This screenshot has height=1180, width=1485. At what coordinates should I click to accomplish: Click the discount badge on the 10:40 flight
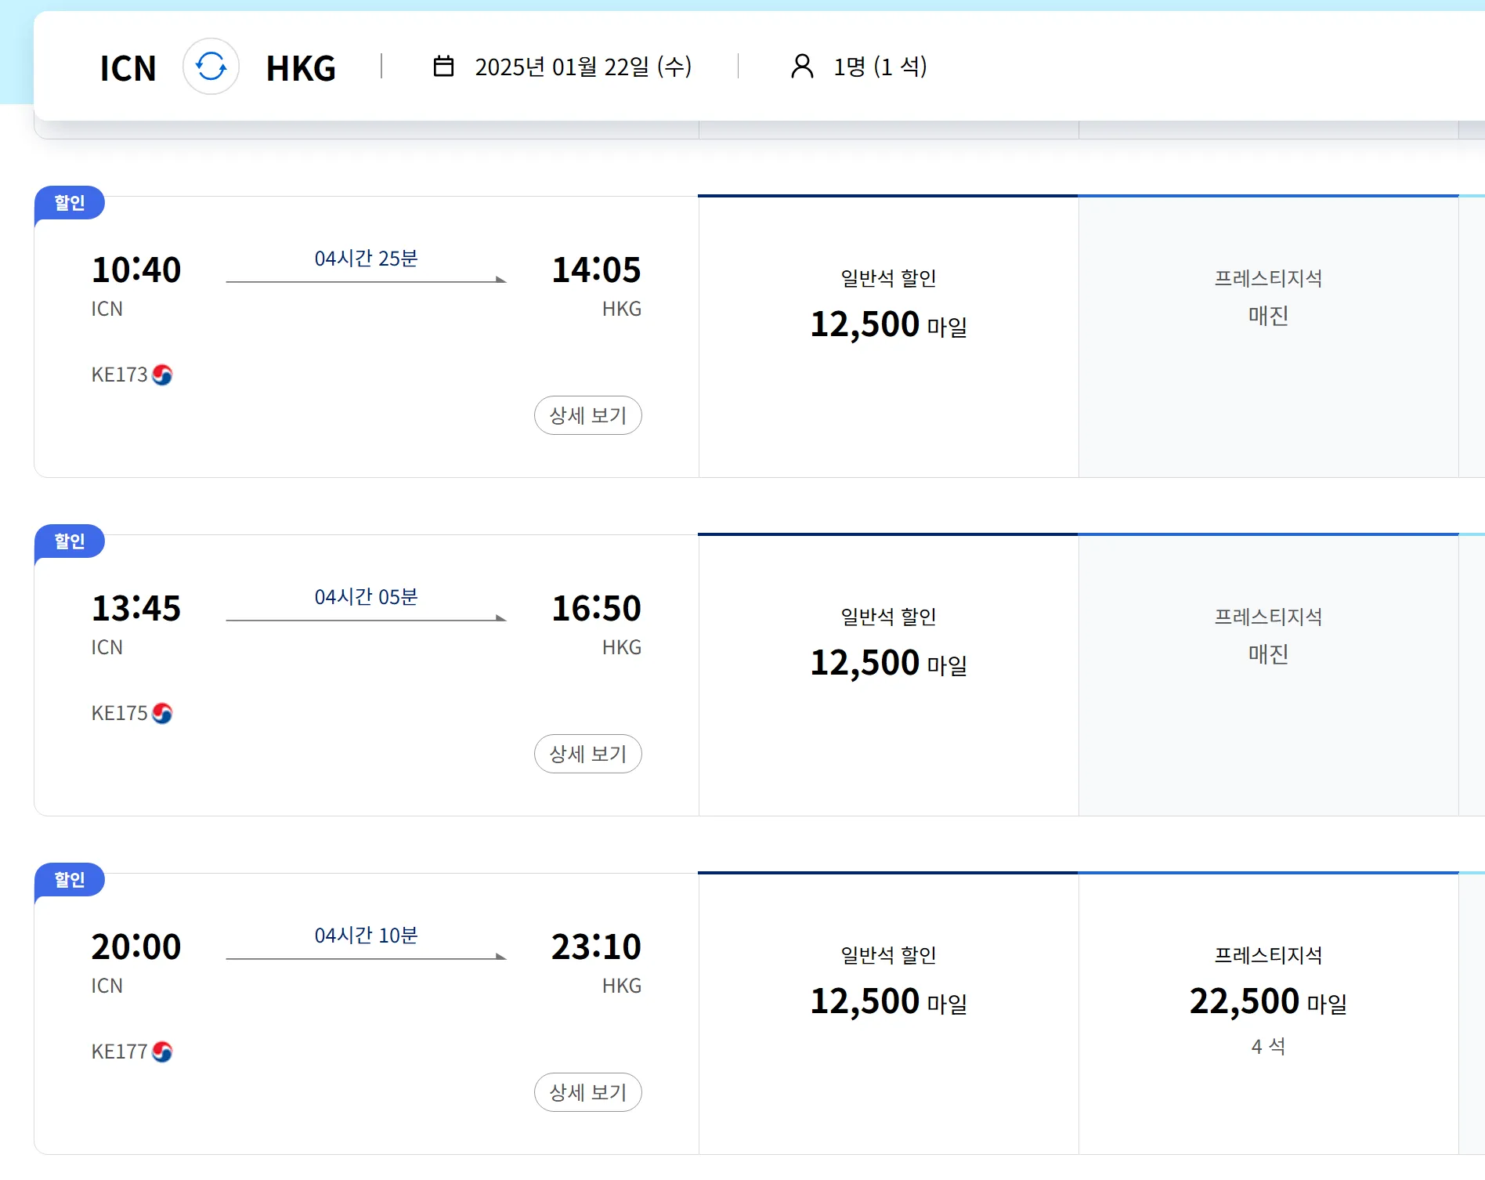pos(70,203)
